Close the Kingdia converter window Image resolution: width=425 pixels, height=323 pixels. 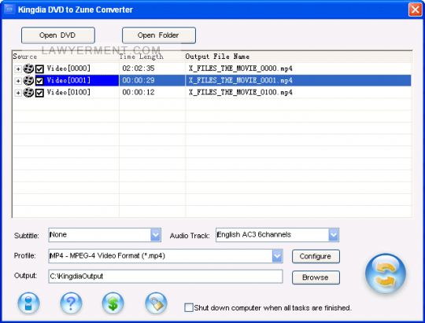tap(415, 9)
